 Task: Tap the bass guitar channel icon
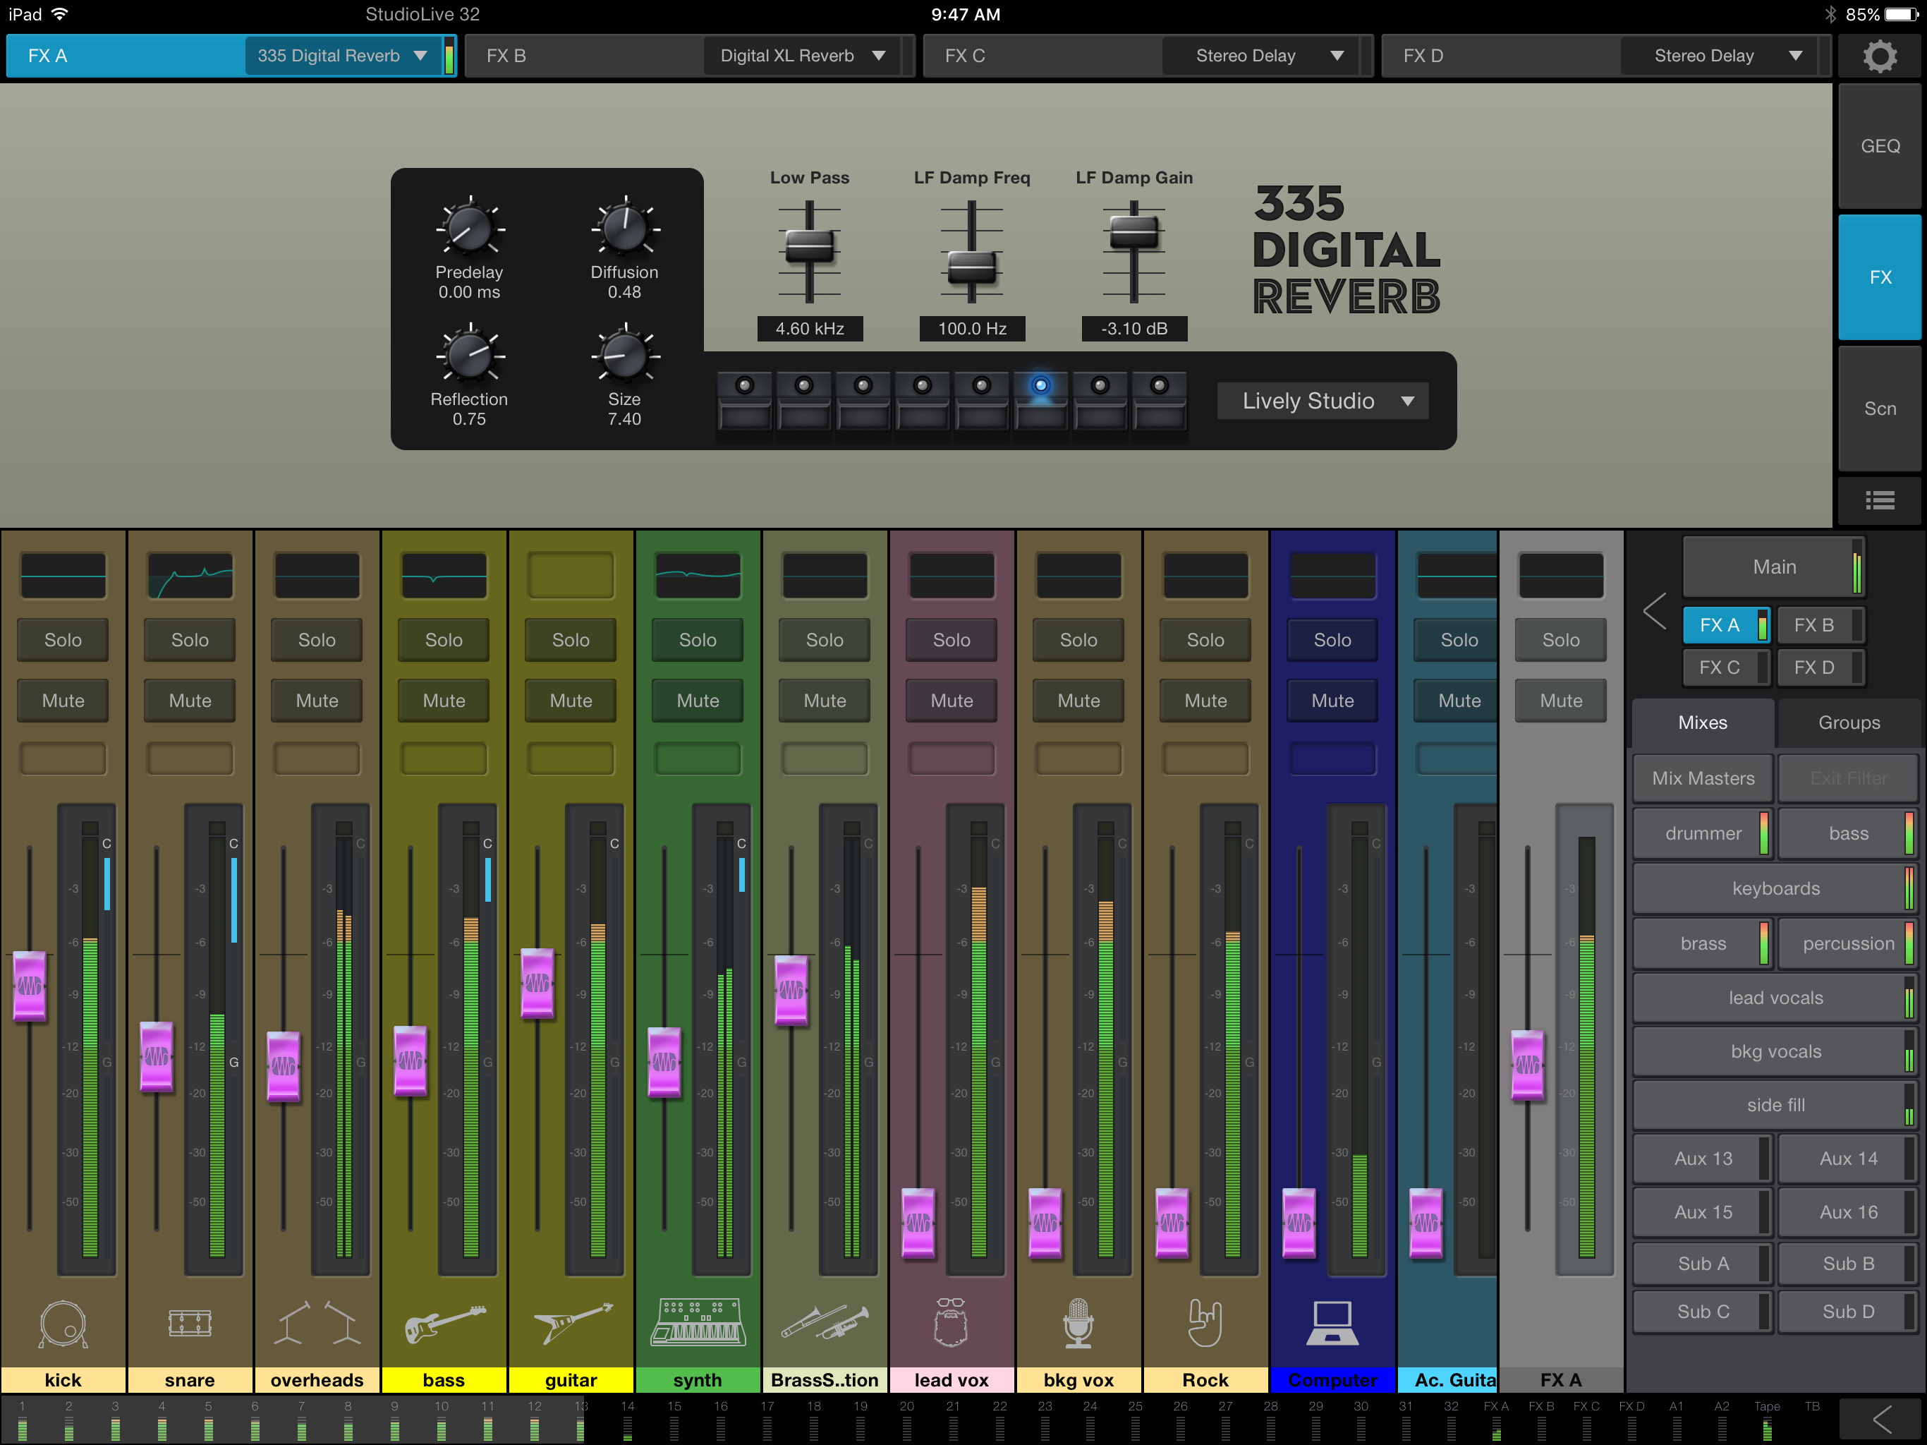[x=444, y=1324]
